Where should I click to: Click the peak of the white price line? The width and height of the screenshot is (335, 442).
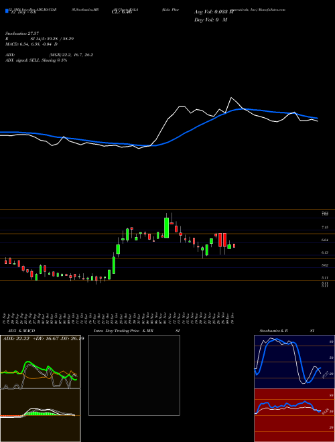click(231, 98)
